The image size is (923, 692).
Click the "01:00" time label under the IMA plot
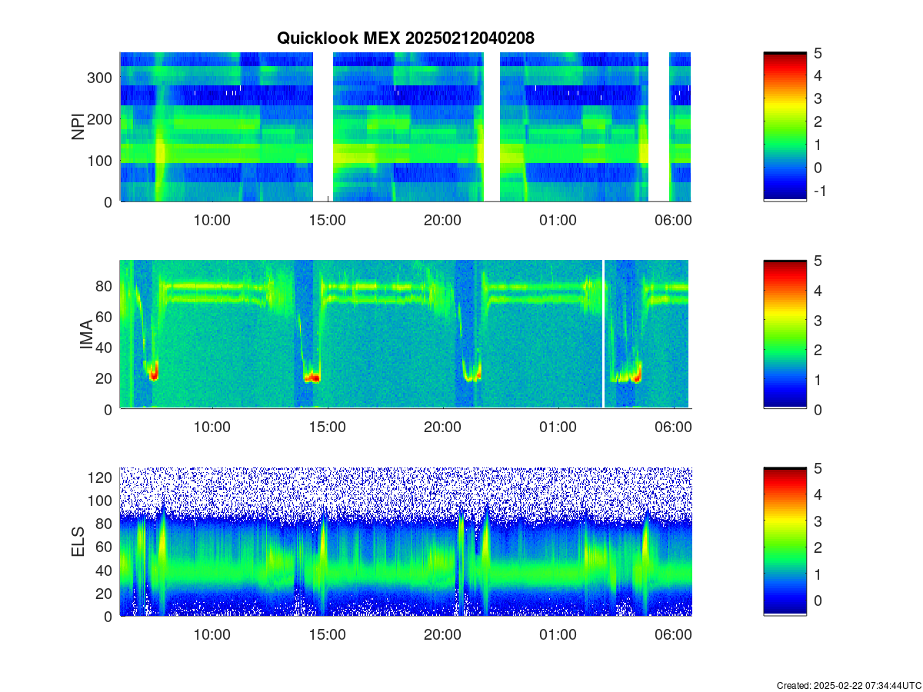tap(558, 428)
